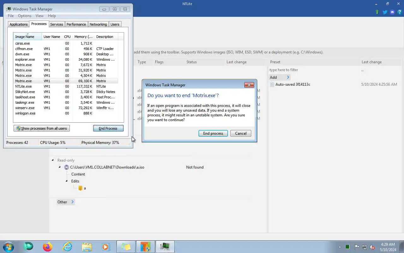Select the StikyNot.exe process row
Image resolution: width=404 pixels, height=253 pixels.
66,92
